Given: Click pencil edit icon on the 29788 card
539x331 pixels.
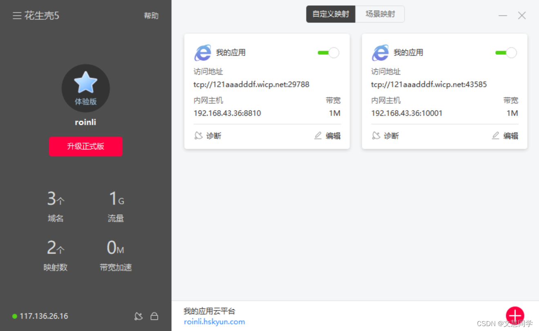Looking at the screenshot, I should point(318,136).
